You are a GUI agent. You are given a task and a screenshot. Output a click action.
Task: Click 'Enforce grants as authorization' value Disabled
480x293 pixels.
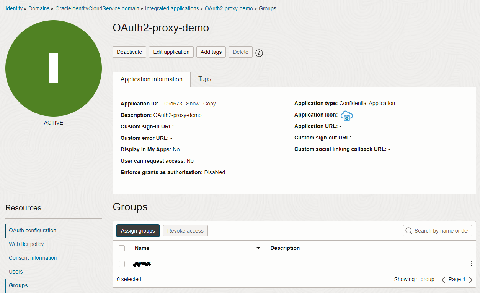[215, 172]
